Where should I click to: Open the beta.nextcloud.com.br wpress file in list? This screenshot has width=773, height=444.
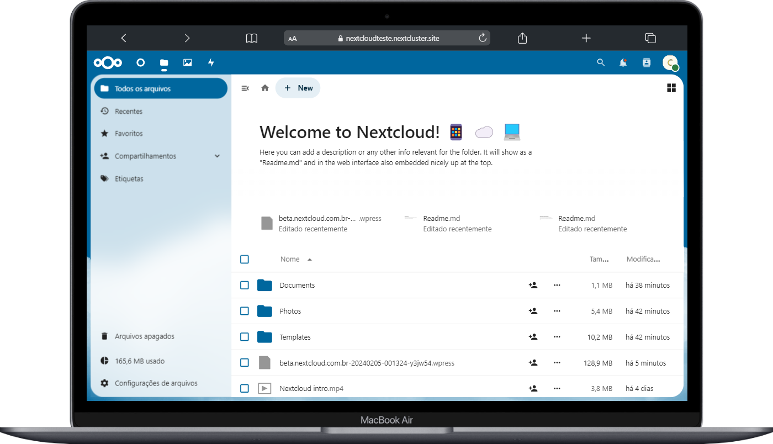click(x=367, y=363)
